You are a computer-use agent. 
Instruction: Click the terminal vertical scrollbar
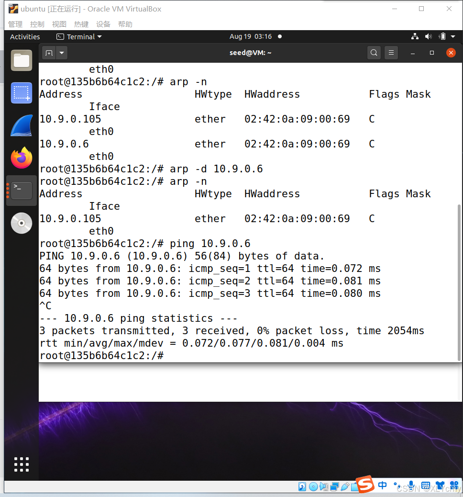click(459, 282)
